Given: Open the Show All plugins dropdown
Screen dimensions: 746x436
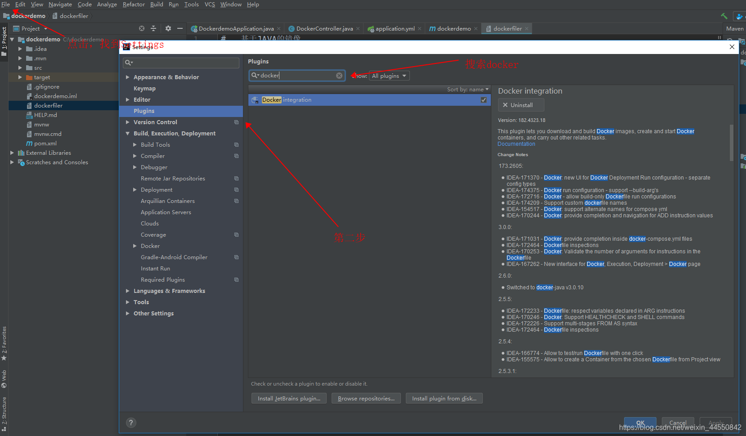Looking at the screenshot, I should 389,76.
